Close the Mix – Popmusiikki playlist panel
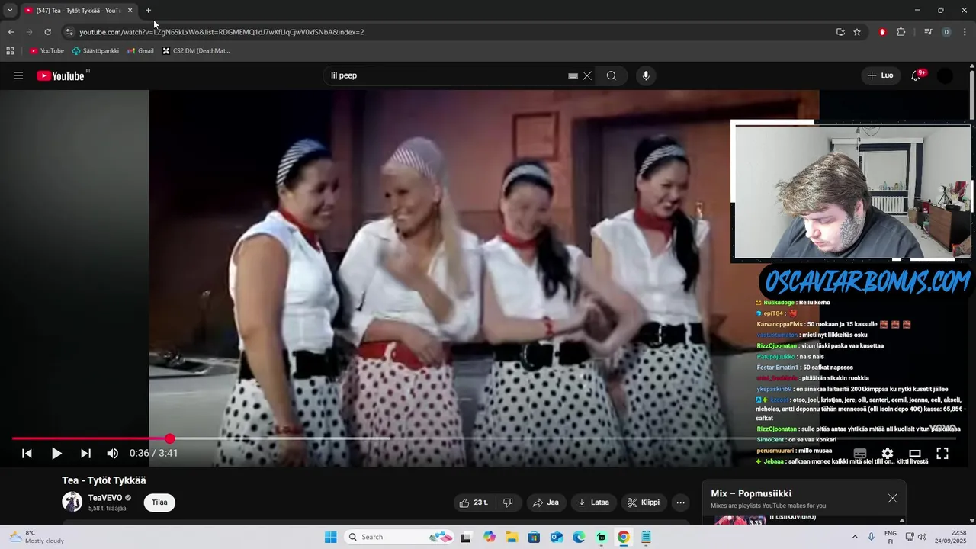 (x=892, y=498)
